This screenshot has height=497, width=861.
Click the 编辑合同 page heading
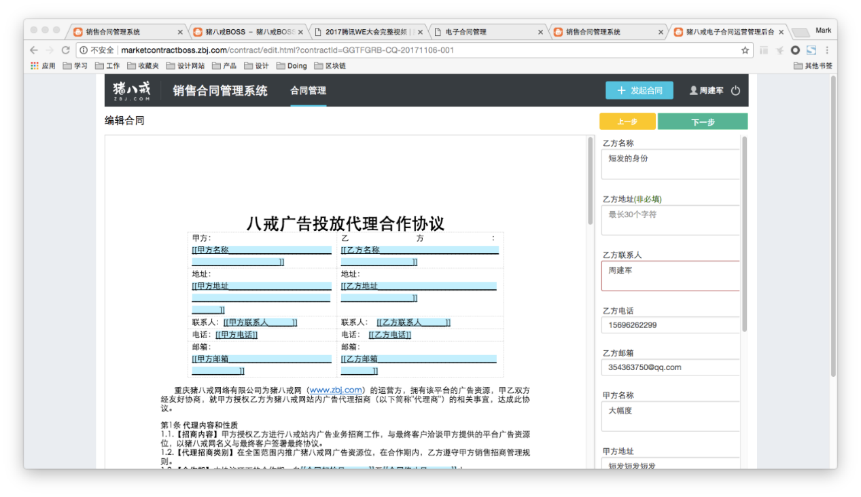point(124,121)
